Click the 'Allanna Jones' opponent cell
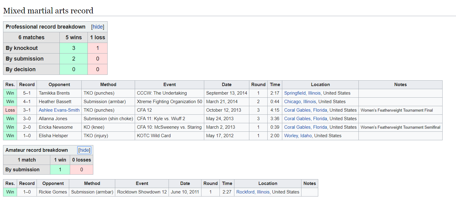The height and width of the screenshot is (202, 456). pyautogui.click(x=59, y=119)
